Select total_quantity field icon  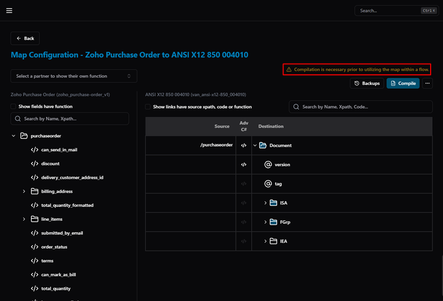click(34, 288)
